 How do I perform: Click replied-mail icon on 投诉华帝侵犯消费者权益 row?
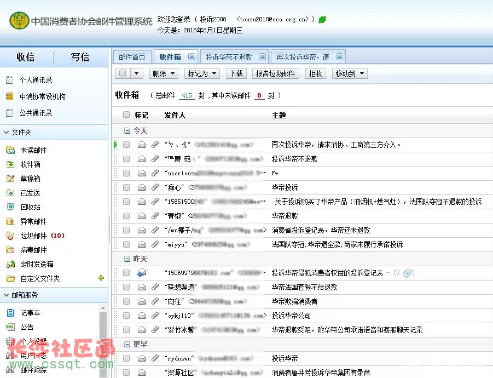[x=142, y=273]
